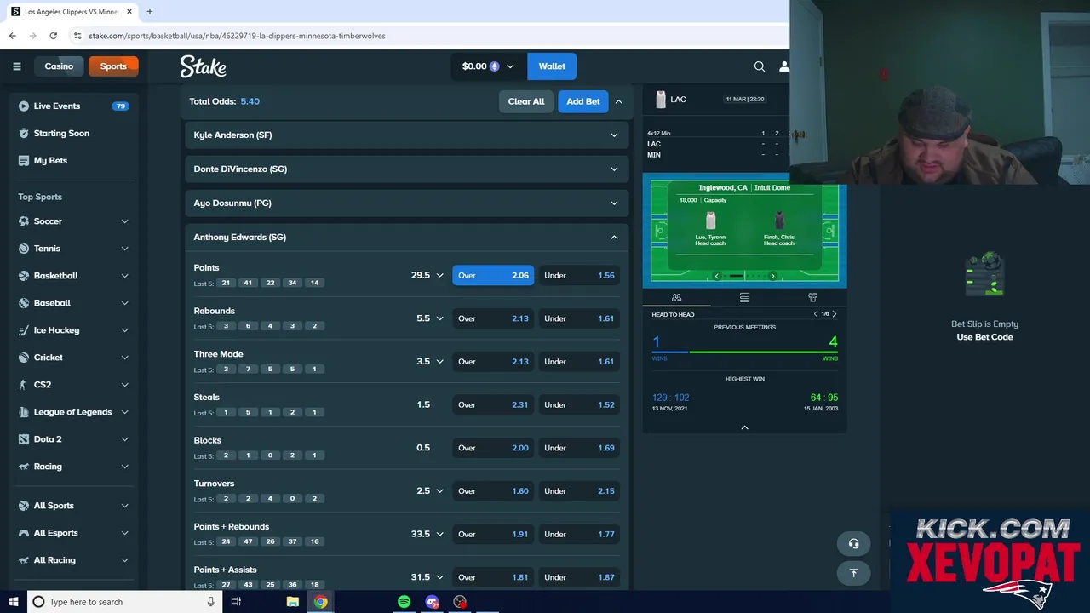Click the CS2 icon in sidebar
This screenshot has width=1090, height=613.
24,385
